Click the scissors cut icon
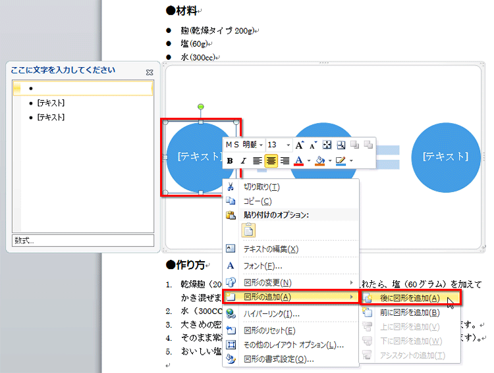The height and width of the screenshot is (373, 494). click(231, 187)
